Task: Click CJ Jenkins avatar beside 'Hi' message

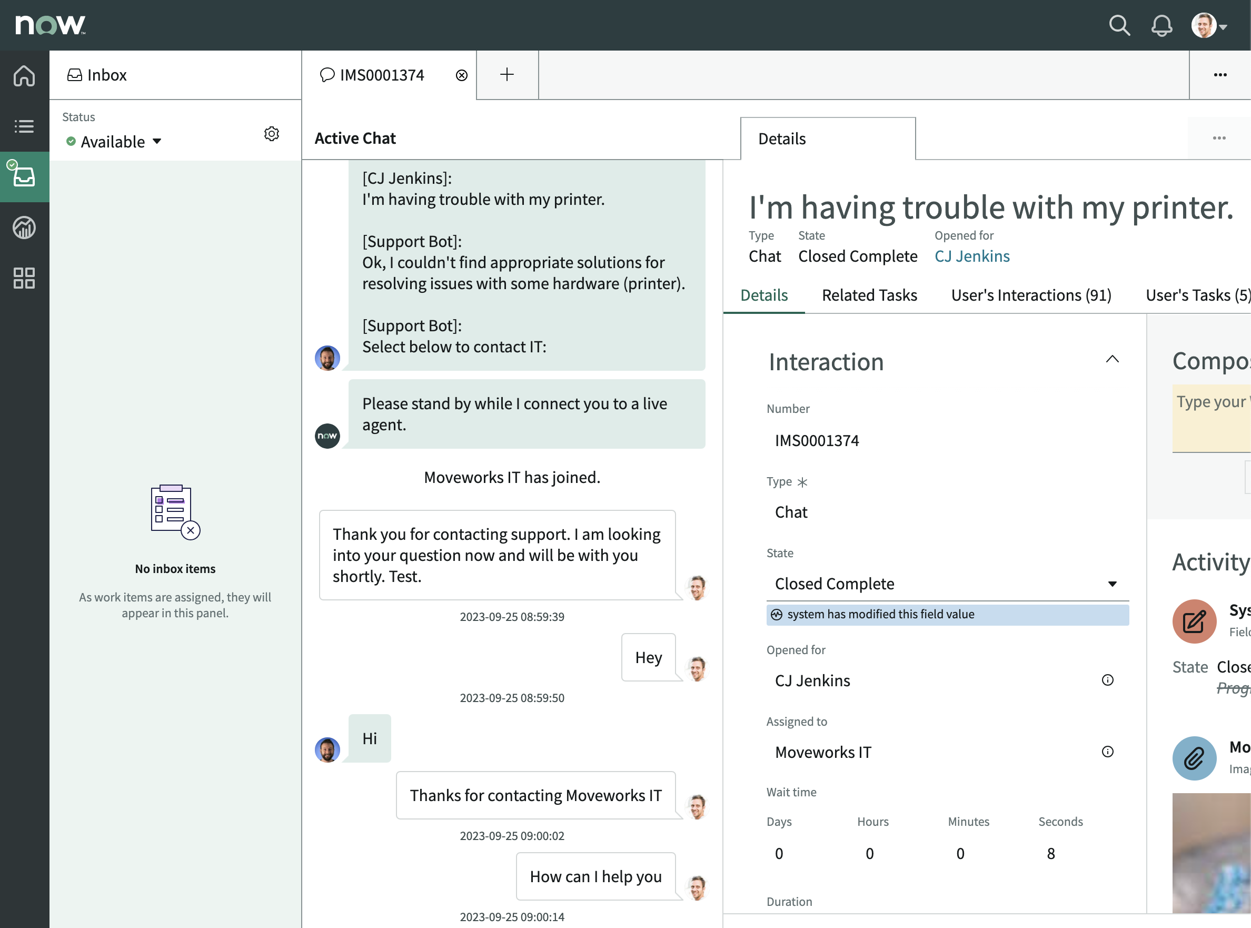Action: [x=327, y=750]
